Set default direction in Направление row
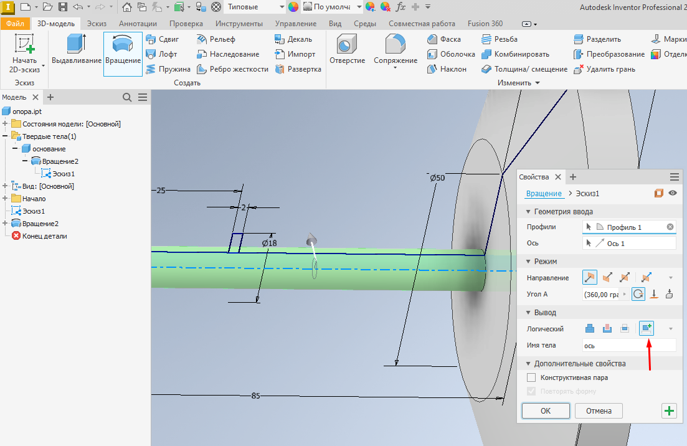The width and height of the screenshot is (687, 446). (590, 277)
